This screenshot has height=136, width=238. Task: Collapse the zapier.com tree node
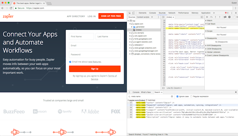(130, 24)
